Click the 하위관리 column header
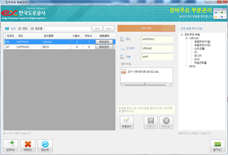This screenshot has width=228, height=156. coord(104,36)
